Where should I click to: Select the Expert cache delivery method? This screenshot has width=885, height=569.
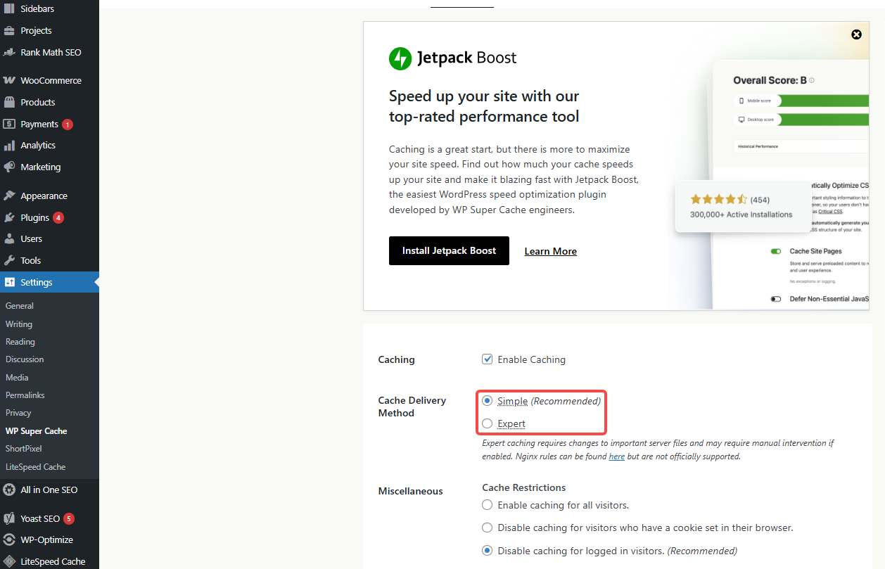click(x=487, y=423)
